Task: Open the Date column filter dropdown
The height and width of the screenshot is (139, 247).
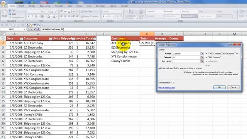Action: (x=22, y=39)
